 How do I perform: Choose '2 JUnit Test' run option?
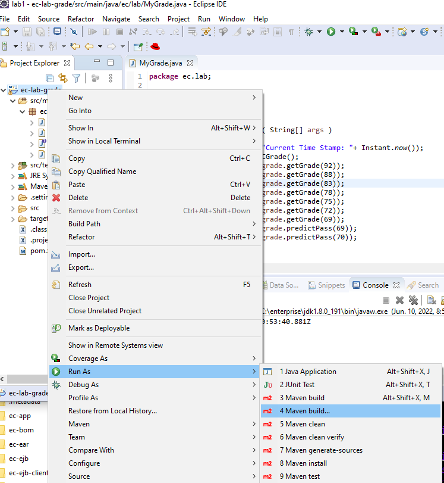[x=351, y=385]
